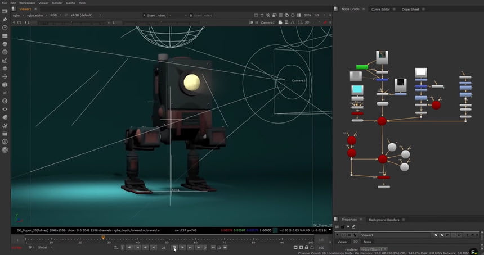484x255 pixels.
Task: Open the Render menu
Action: (x=57, y=3)
